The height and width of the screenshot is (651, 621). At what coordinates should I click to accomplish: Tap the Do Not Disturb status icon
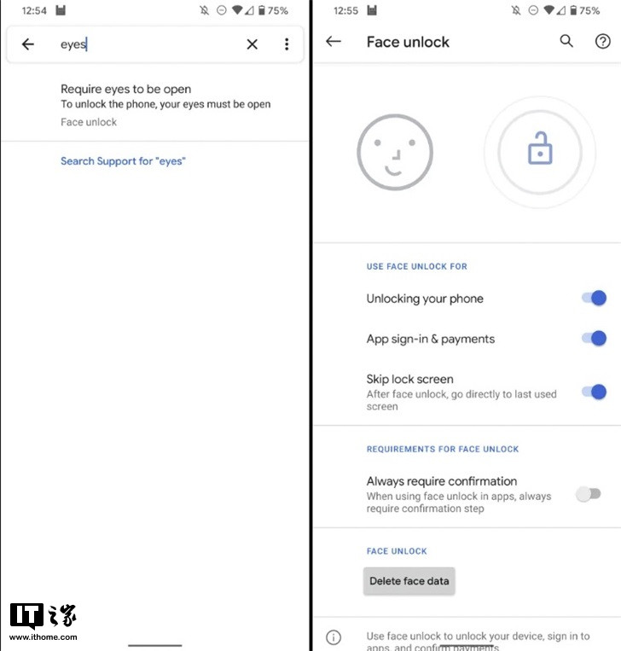[x=222, y=10]
